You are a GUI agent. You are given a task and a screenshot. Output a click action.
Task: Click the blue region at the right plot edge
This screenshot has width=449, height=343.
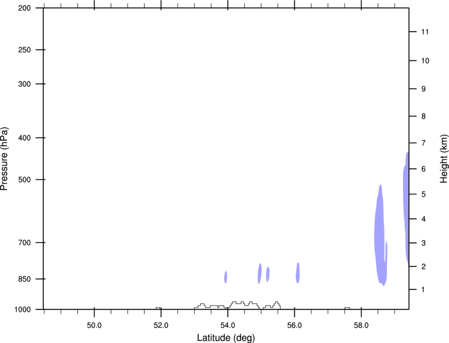point(406,209)
